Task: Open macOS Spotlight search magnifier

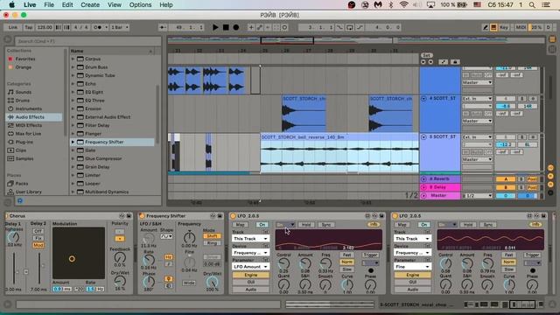Action: [532, 4]
